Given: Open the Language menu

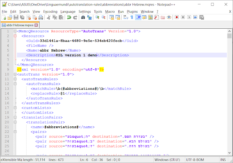Looking at the screenshot, I should [68, 12].
